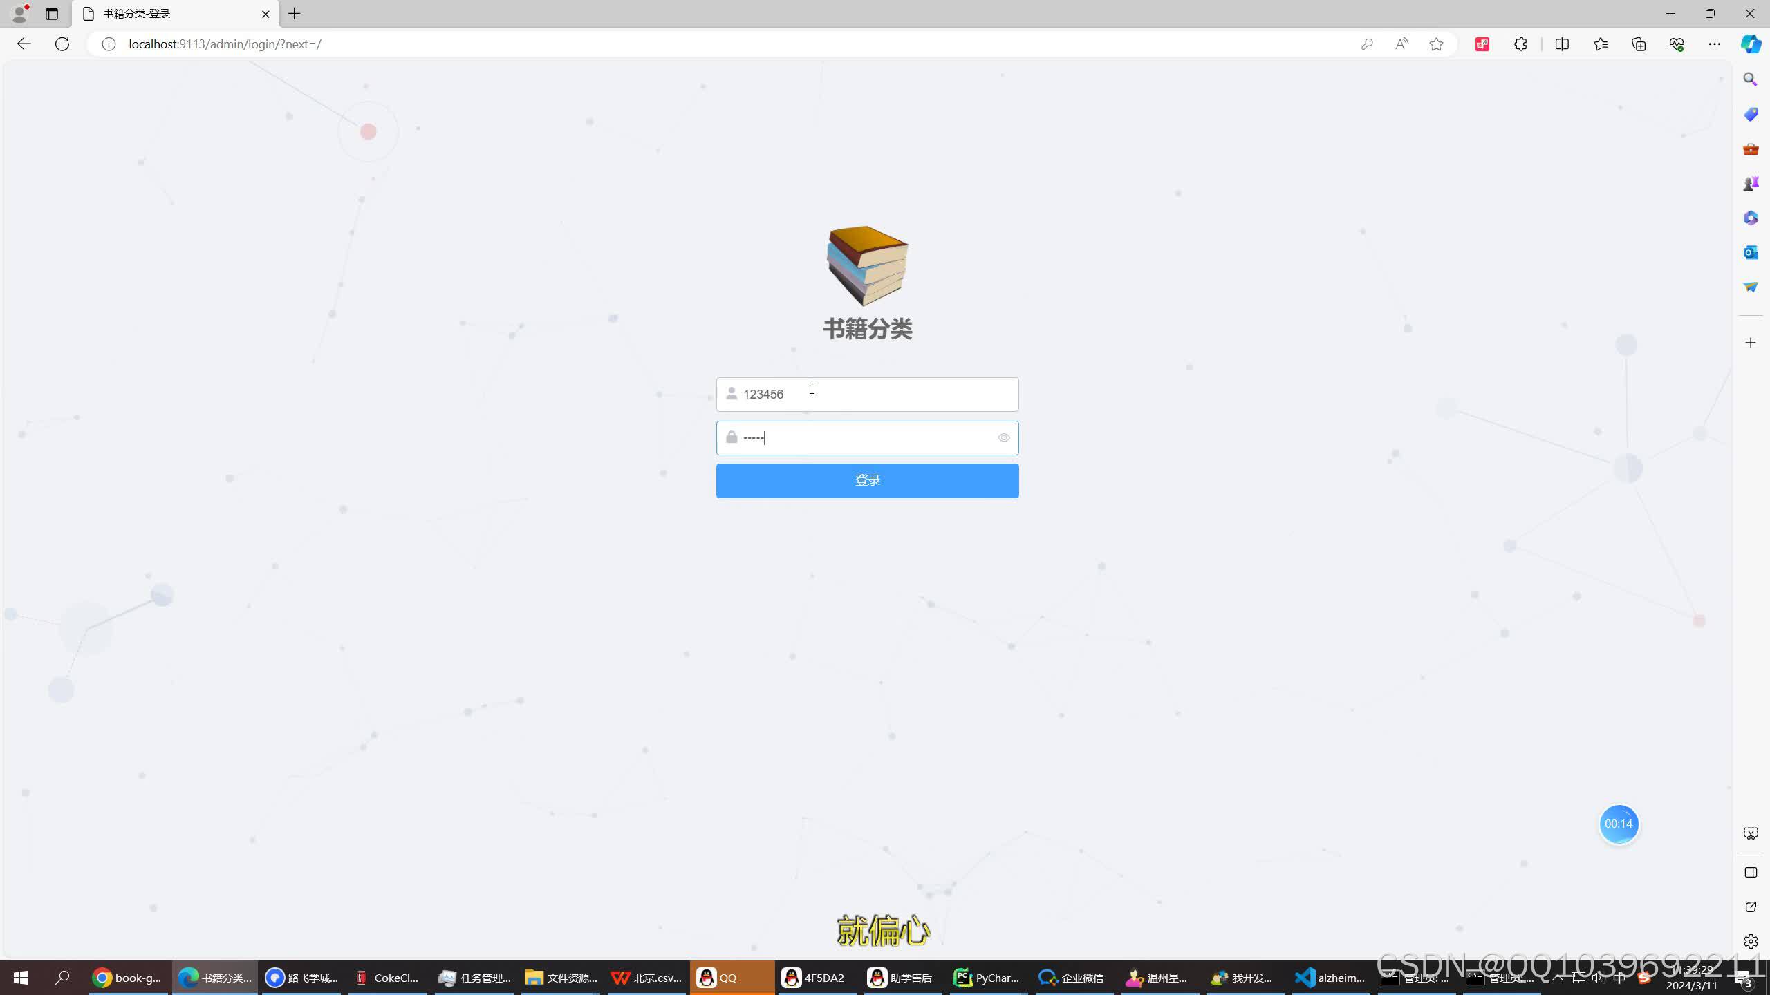Go back with the browser back arrow

click(x=24, y=44)
